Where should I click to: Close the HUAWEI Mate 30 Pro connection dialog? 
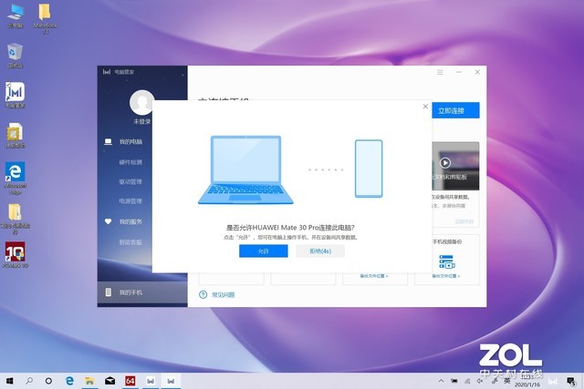point(425,107)
